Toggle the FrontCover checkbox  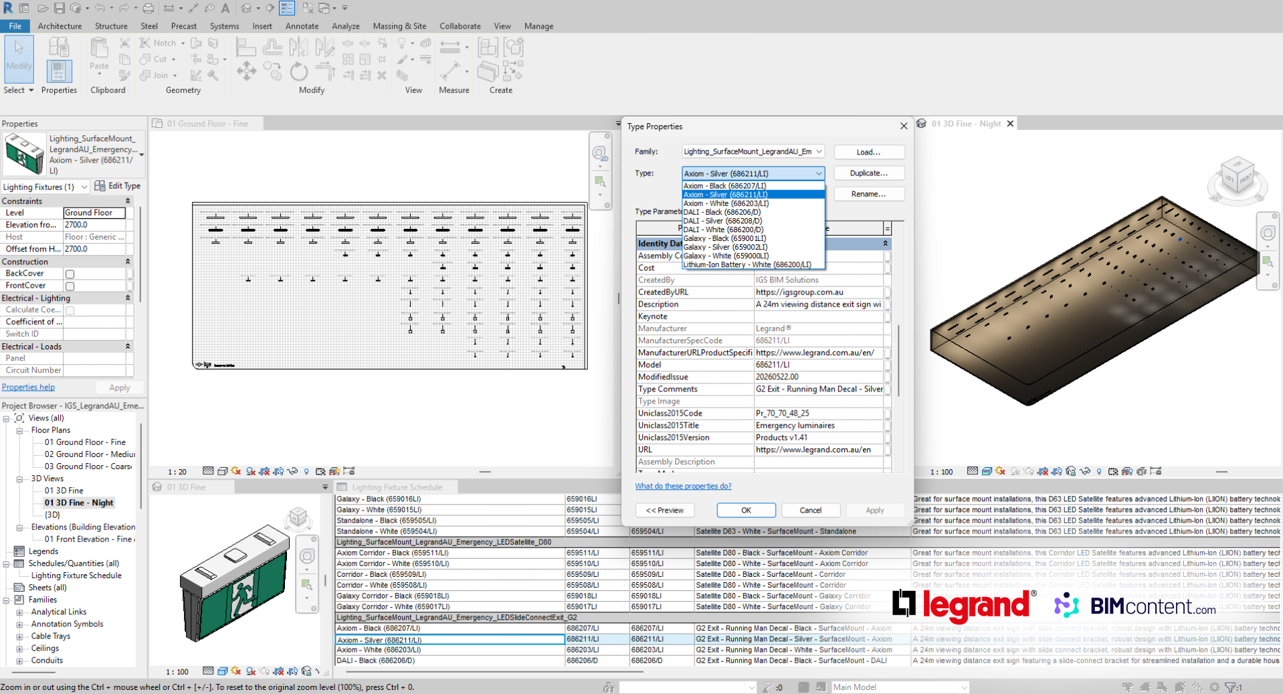[70, 286]
